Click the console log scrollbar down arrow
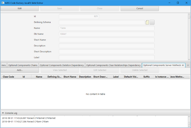The image size is (191, 128). (189, 126)
